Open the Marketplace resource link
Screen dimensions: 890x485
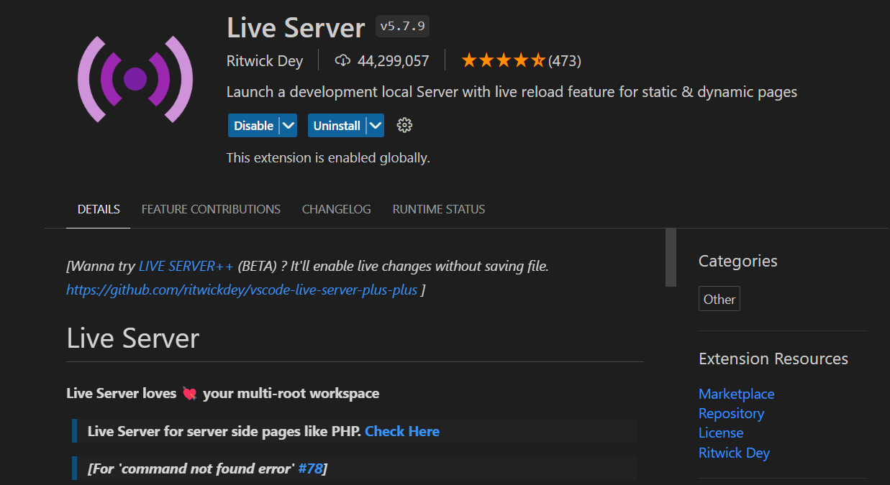tap(736, 394)
